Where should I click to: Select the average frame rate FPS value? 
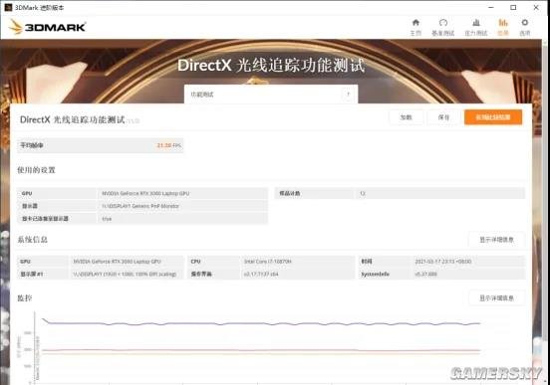(x=169, y=145)
